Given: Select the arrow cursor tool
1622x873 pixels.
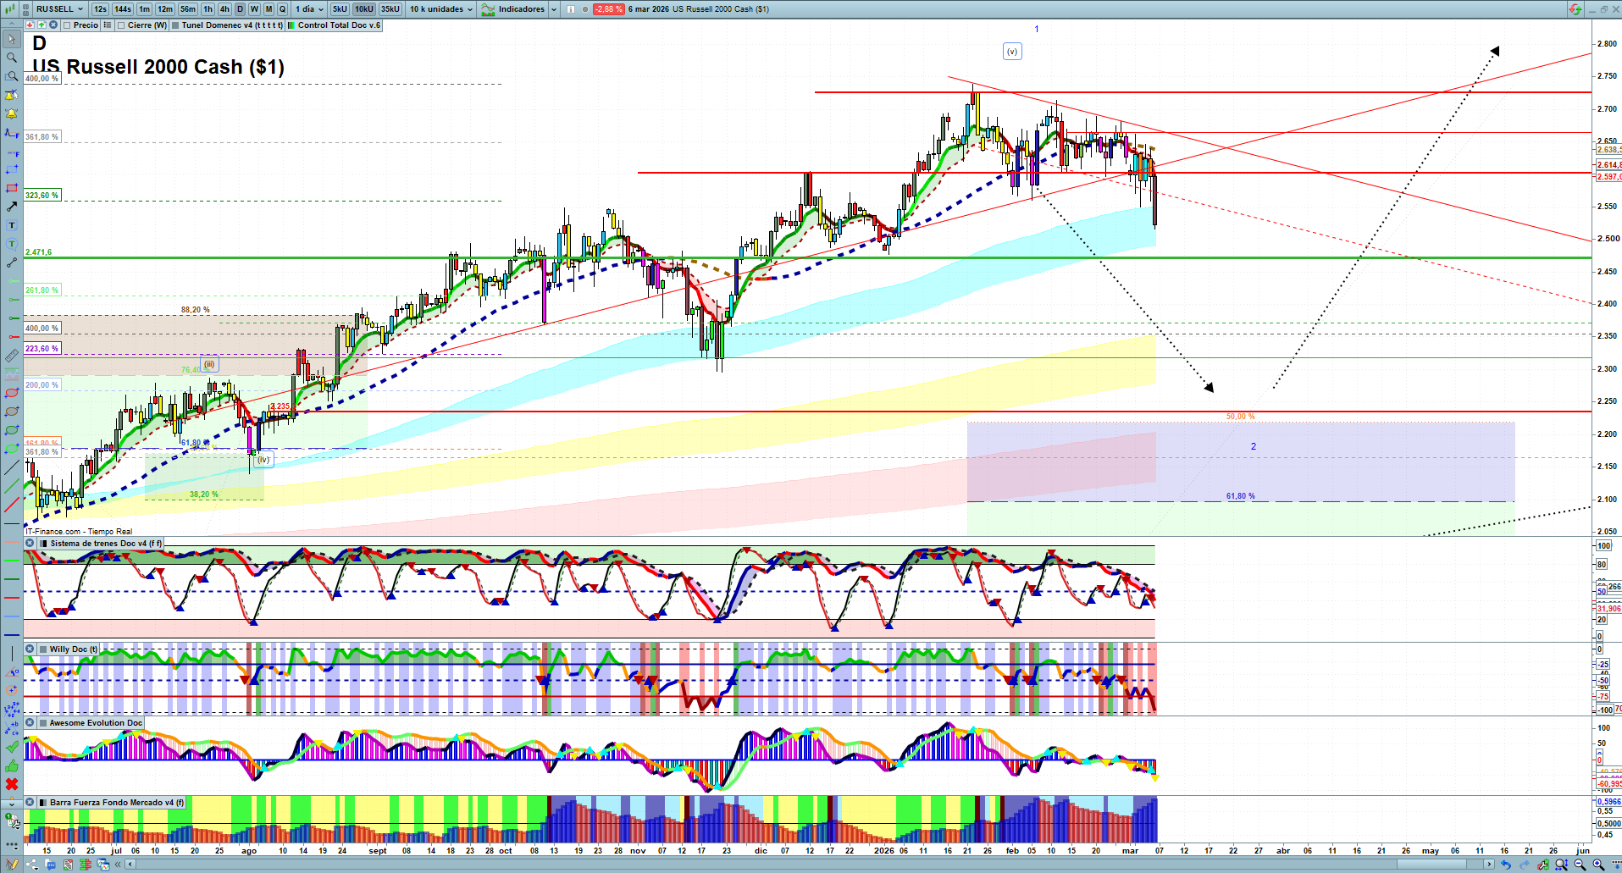Looking at the screenshot, I should point(12,39).
